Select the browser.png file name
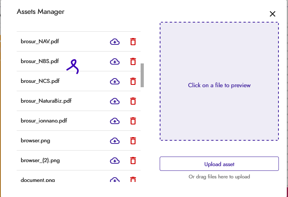The width and height of the screenshot is (288, 197). click(x=35, y=141)
